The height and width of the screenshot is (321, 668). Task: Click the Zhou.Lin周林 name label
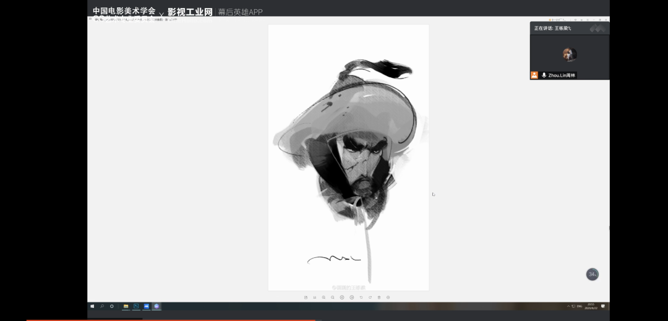562,75
